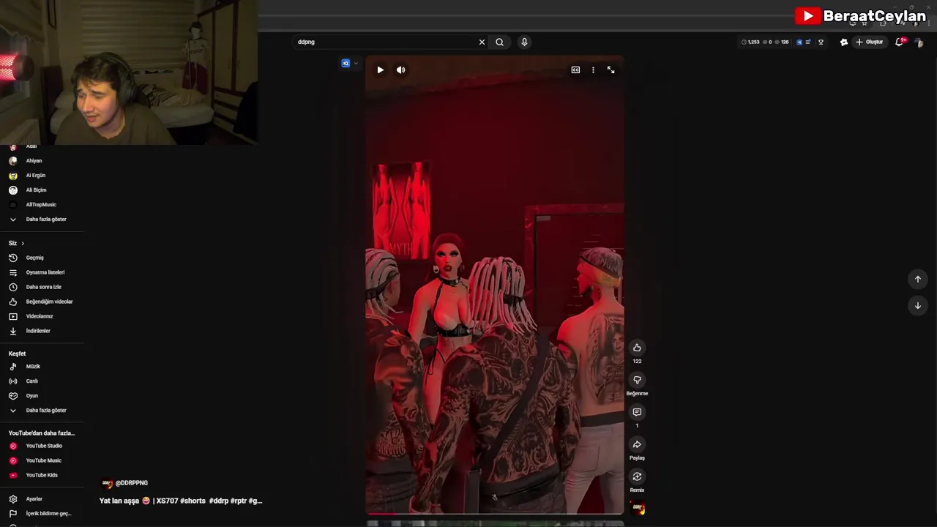
Task: Start voice search with microphone
Action: point(524,42)
